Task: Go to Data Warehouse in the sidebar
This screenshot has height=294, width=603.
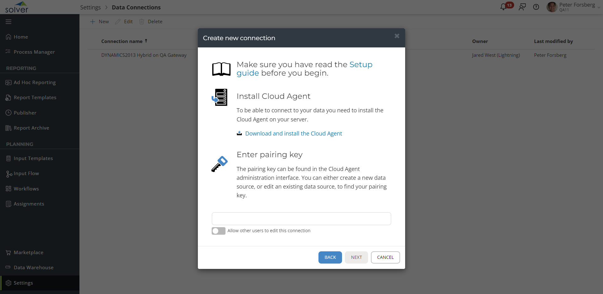Action: [x=33, y=268]
